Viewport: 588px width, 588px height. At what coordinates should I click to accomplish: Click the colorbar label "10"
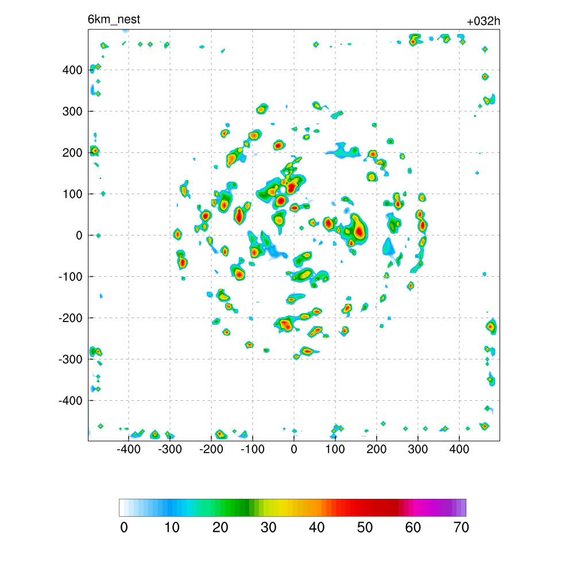tap(172, 528)
